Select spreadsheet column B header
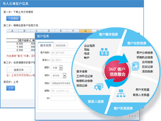Viewport: 161px width, 121px height. [24, 31]
